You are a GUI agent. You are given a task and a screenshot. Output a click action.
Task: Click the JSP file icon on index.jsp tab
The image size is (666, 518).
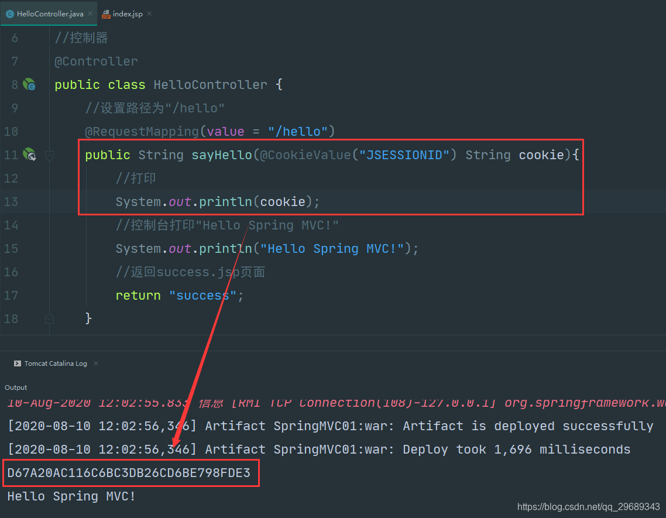click(106, 14)
